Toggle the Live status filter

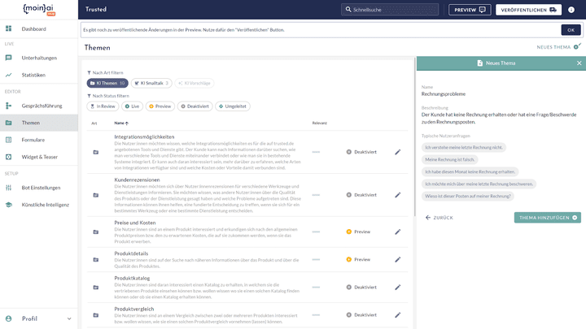pos(131,106)
